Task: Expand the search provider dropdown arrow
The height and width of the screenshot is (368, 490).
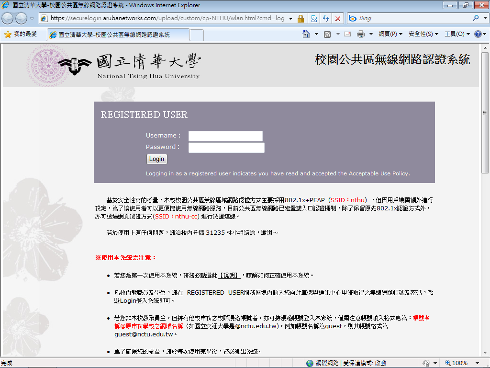Action: [x=484, y=19]
